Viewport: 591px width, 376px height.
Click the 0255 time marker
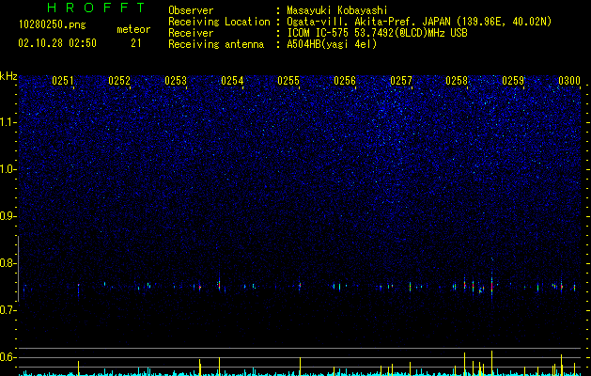(288, 81)
